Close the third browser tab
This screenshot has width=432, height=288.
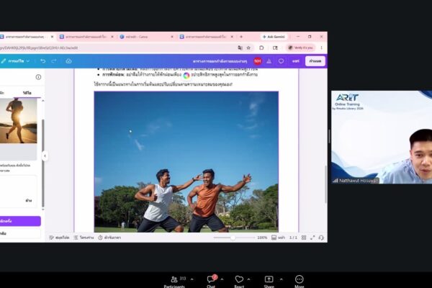[x=172, y=37]
